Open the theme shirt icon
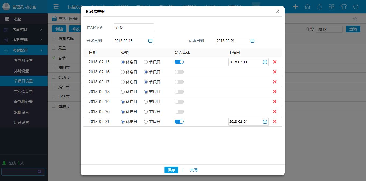The height and width of the screenshot is (181, 366). [x=344, y=7]
